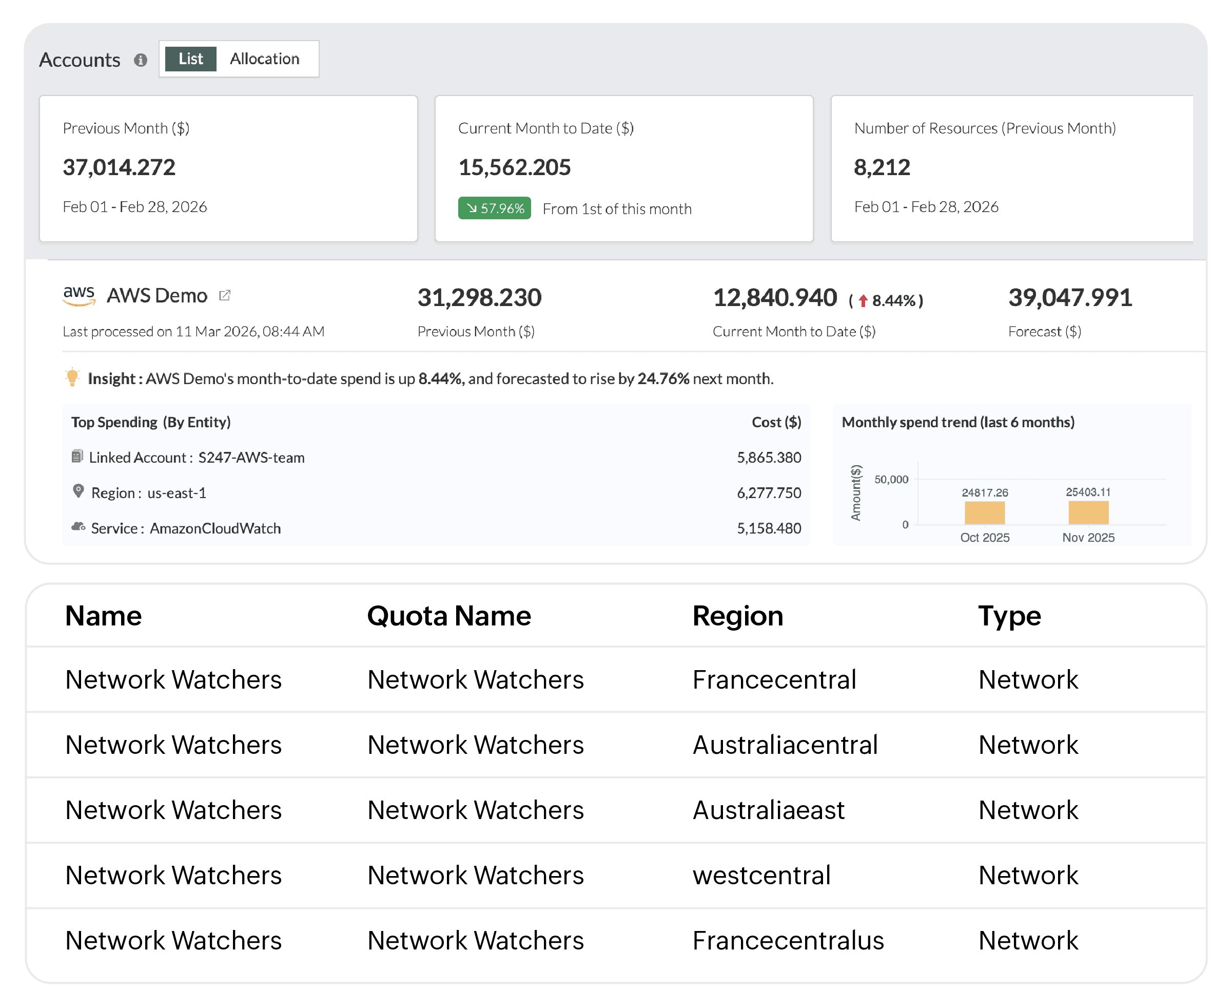Select the Previous Month ($) summary card
Viewport: 1232px width, 1007px height.
pyautogui.click(x=228, y=168)
